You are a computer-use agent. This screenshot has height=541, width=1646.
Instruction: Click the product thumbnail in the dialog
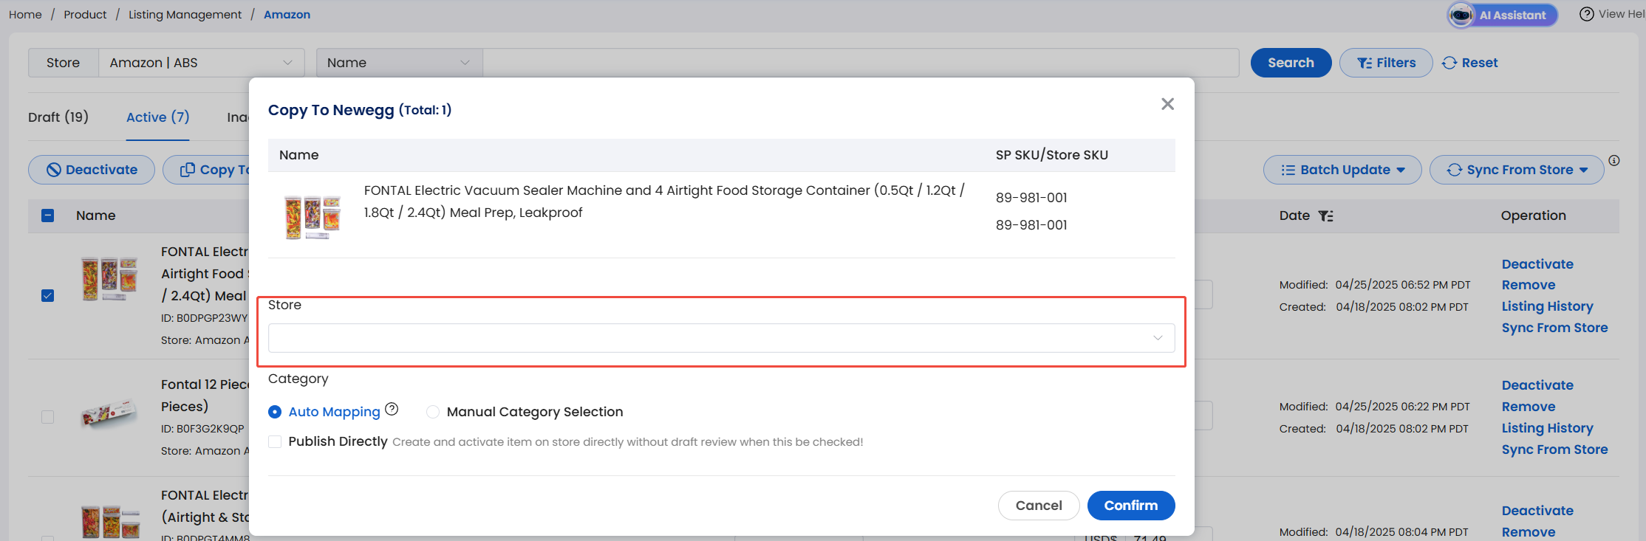pyautogui.click(x=313, y=216)
